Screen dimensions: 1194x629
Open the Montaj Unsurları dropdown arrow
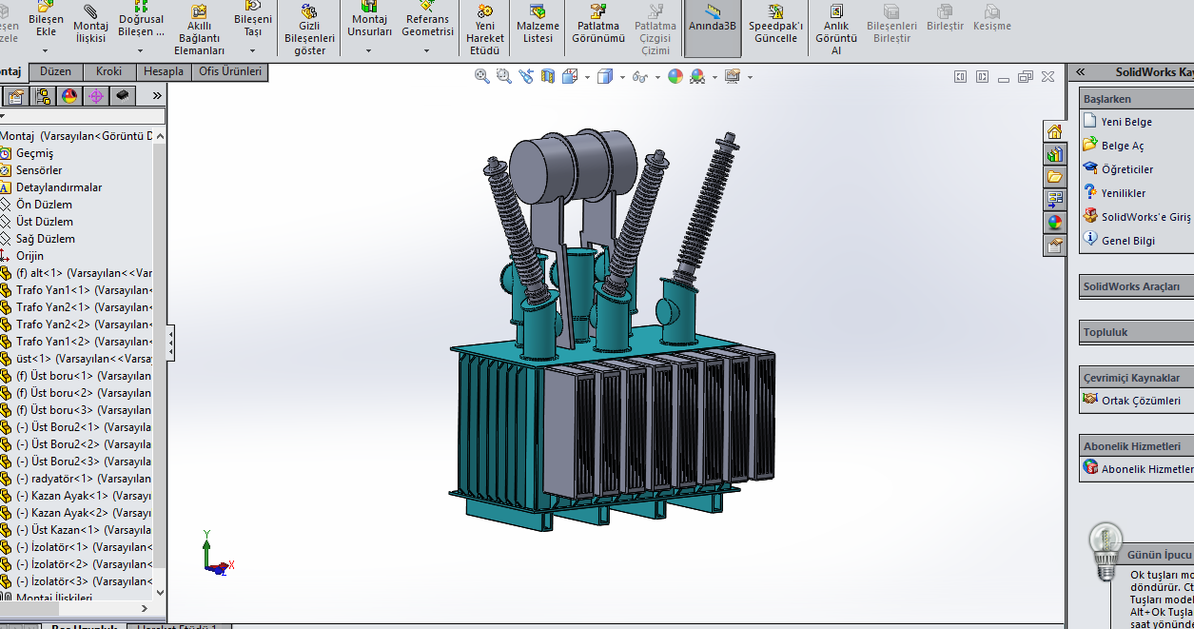369,50
